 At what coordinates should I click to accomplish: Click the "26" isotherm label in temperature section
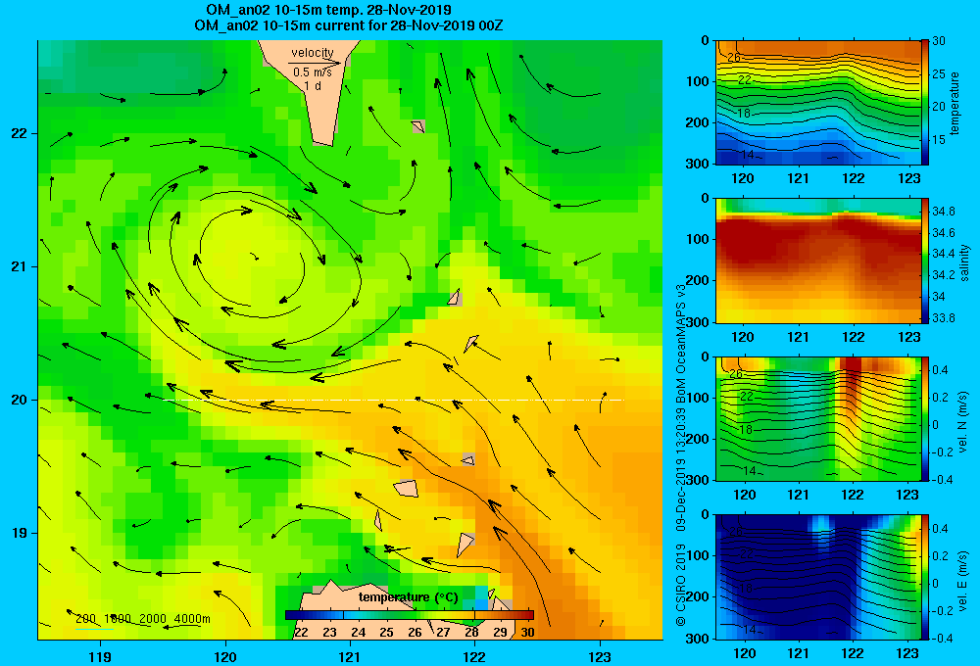[734, 58]
